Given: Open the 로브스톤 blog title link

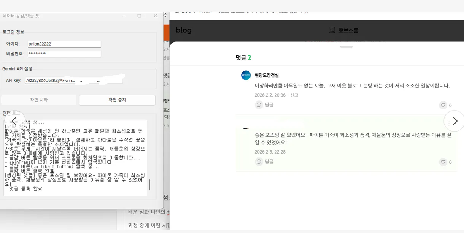Looking at the screenshot, I should (348, 30).
